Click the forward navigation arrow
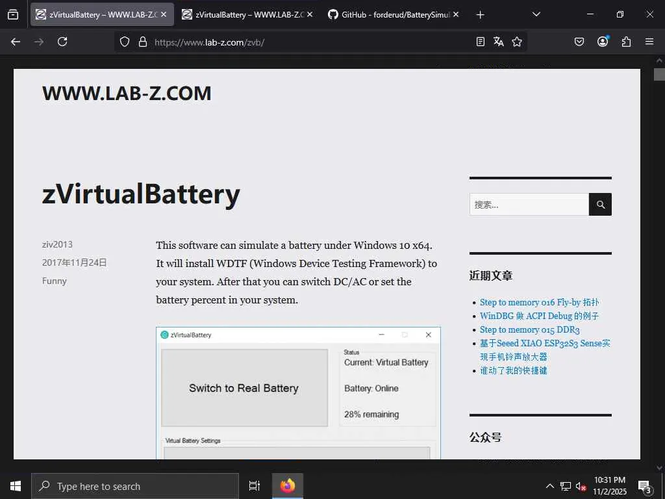This screenshot has height=499, width=665. 39,42
